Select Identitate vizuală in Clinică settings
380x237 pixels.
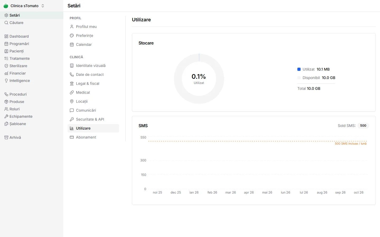point(93,66)
